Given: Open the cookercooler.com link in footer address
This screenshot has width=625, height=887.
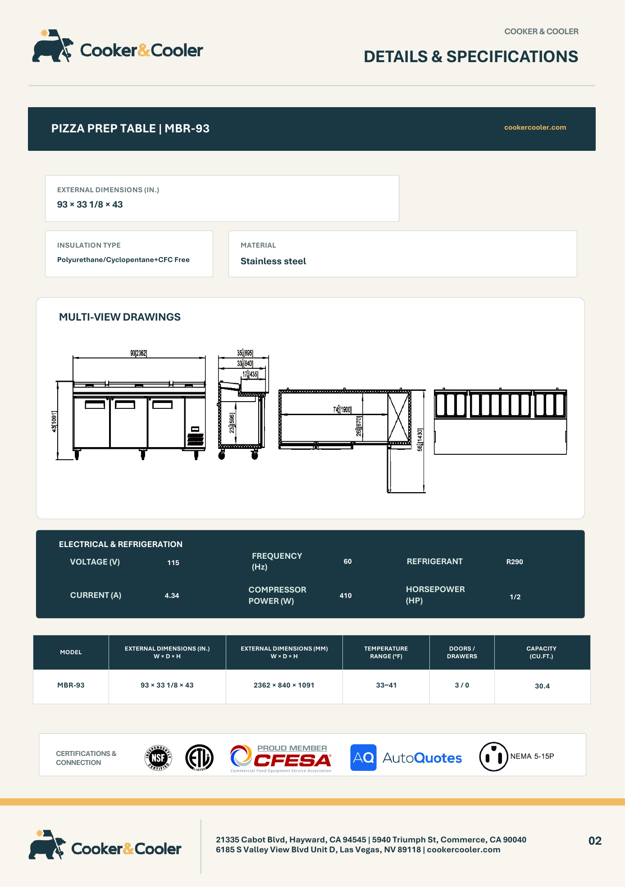Looking at the screenshot, I should tap(463, 850).
